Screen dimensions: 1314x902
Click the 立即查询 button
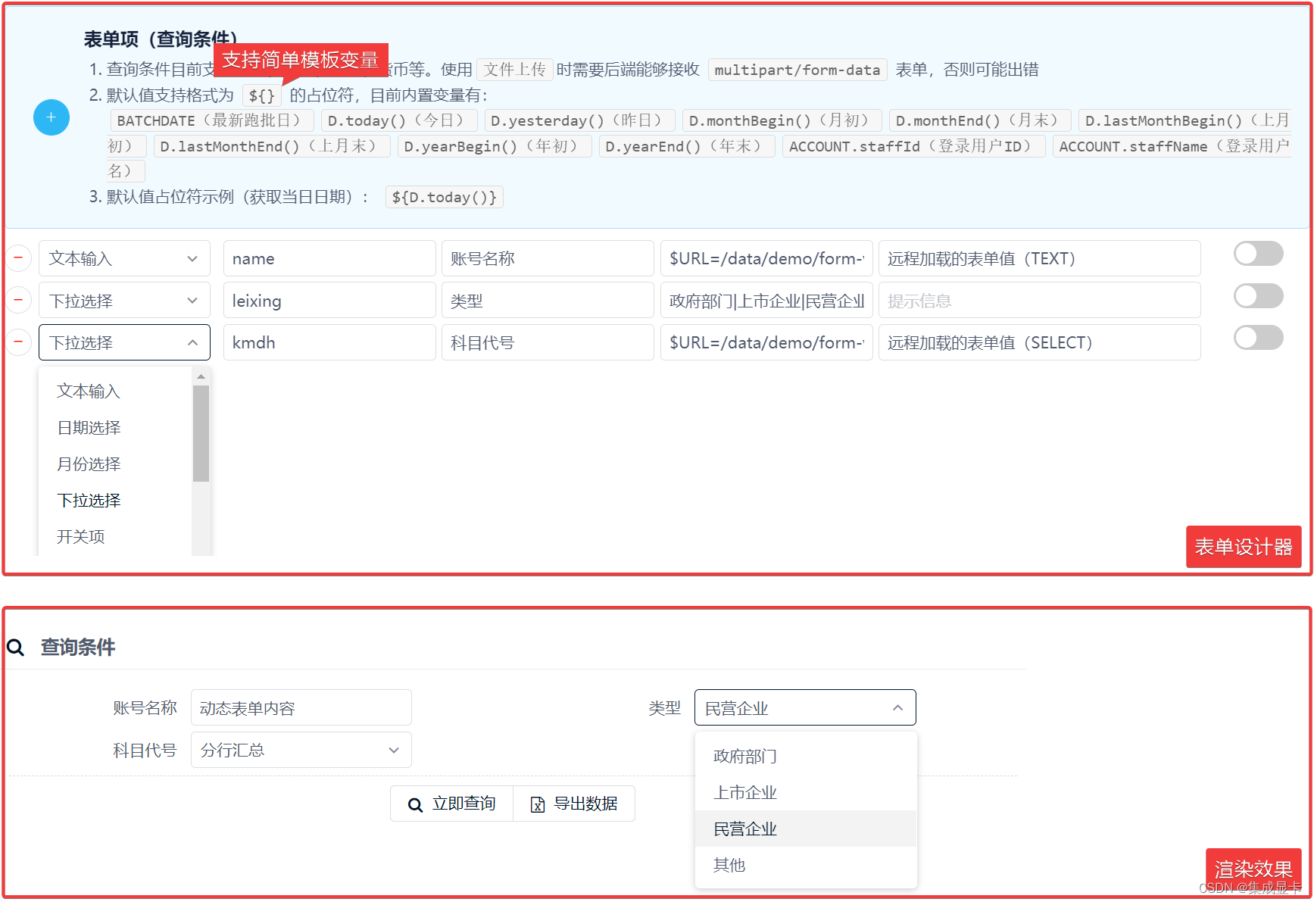[x=452, y=804]
